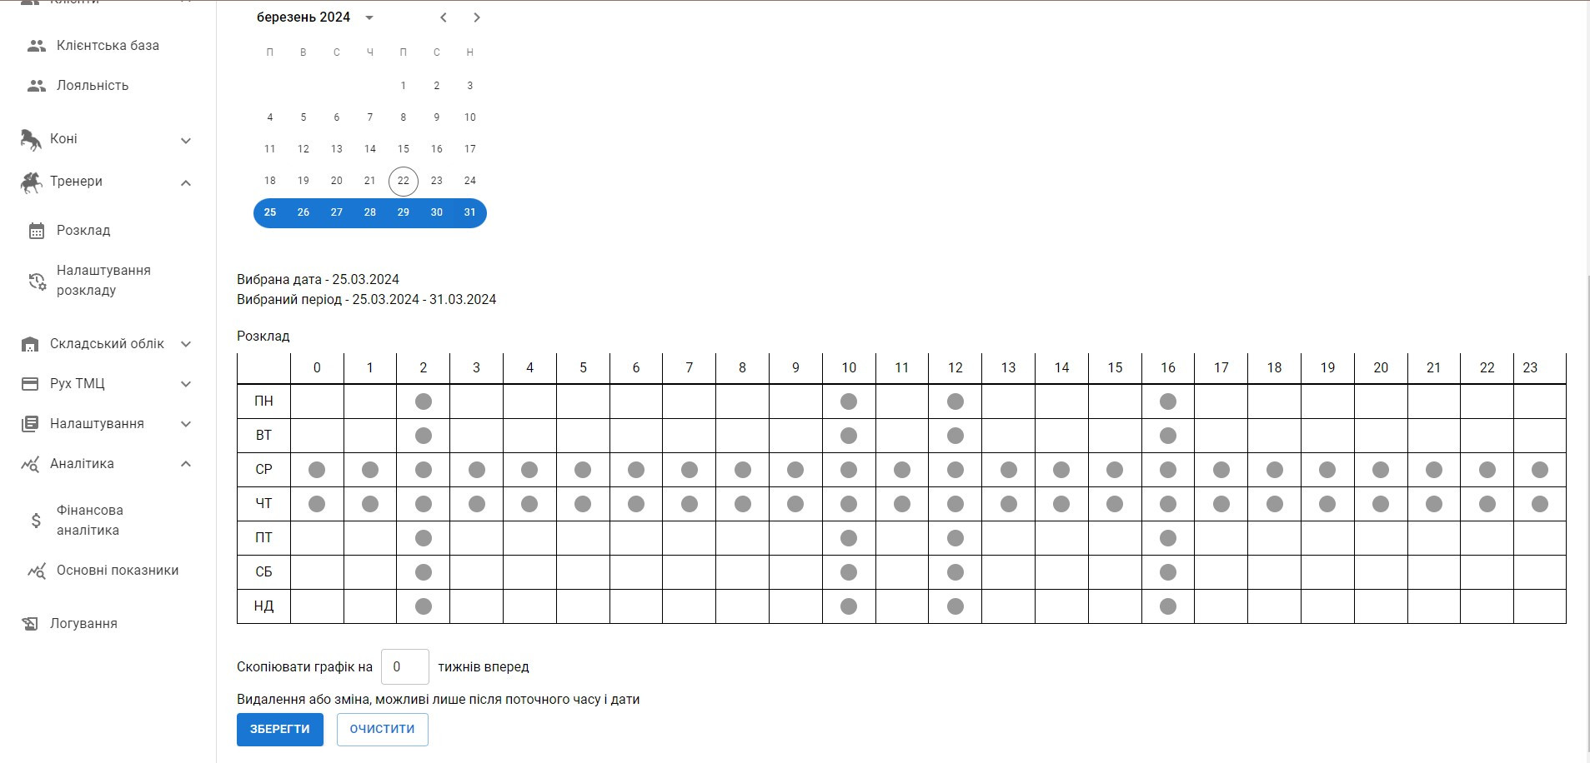1590x763 pixels.
Task: Click the Логування icon in sidebar
Action: 30,624
